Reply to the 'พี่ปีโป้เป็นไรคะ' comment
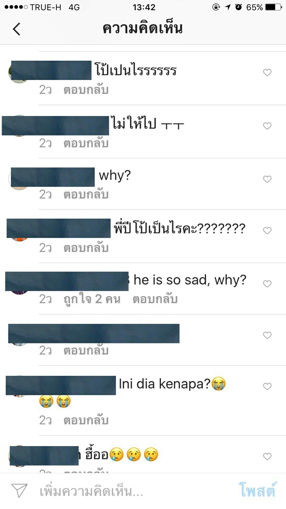The height and width of the screenshot is (509, 286). 86,248
